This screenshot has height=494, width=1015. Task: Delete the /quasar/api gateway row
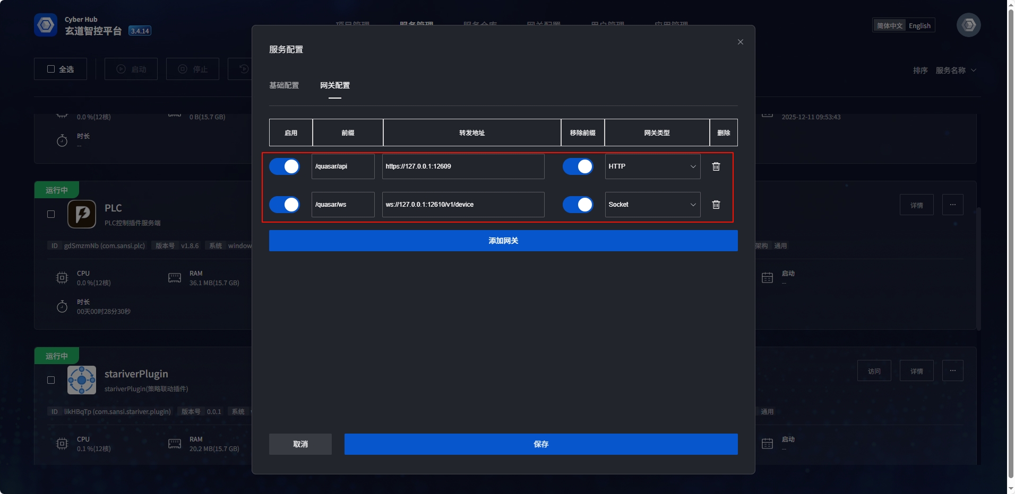[716, 166]
